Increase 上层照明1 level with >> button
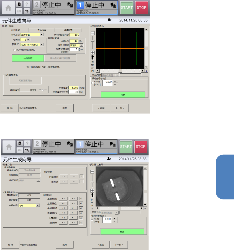The height and width of the screenshot is (250, 234). [x=73, y=199]
